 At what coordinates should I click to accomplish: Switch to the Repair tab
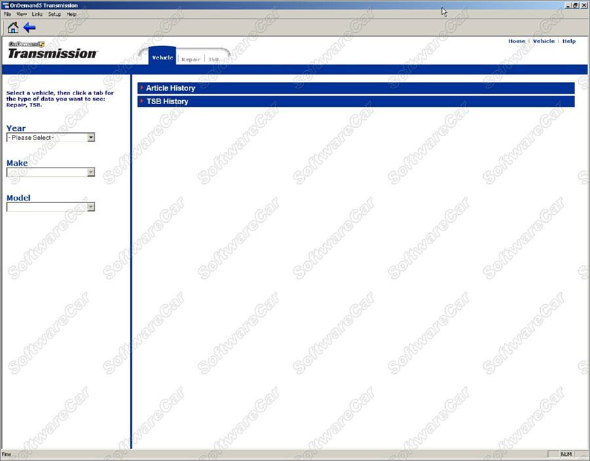(x=191, y=59)
